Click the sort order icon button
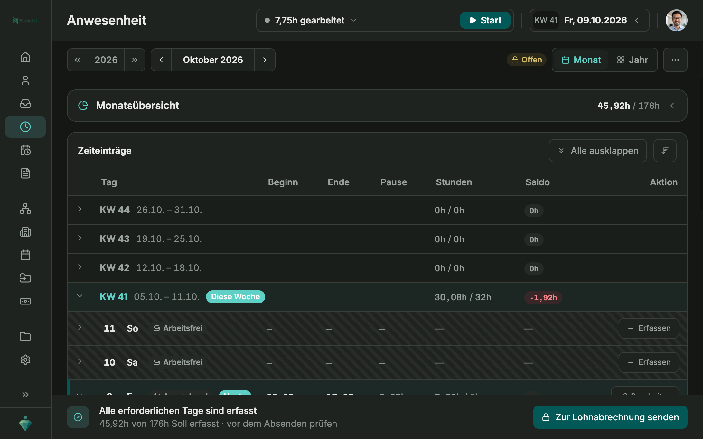Image resolution: width=703 pixels, height=439 pixels. click(665, 151)
